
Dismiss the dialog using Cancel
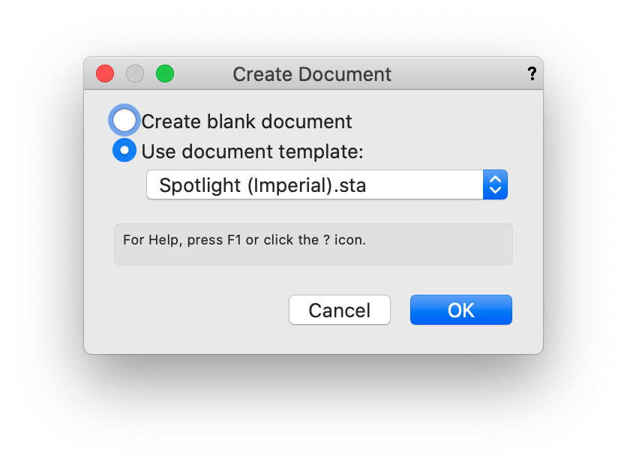340,310
